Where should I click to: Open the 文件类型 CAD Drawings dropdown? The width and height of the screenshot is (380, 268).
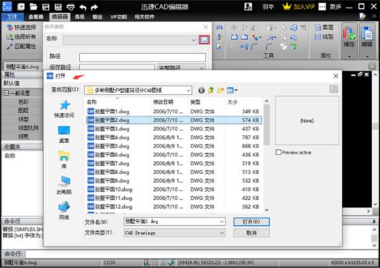[x=221, y=233]
